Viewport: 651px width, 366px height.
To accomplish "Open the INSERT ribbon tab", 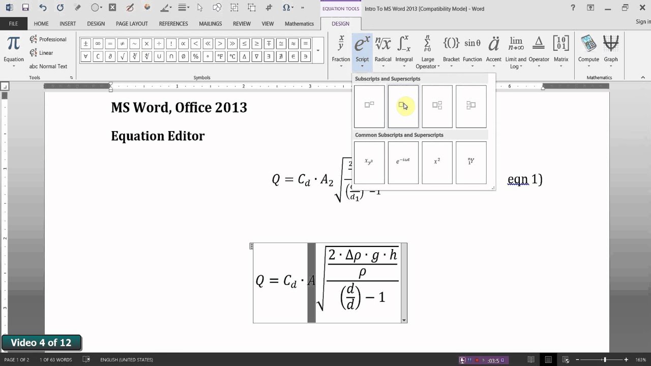I will 68,23.
